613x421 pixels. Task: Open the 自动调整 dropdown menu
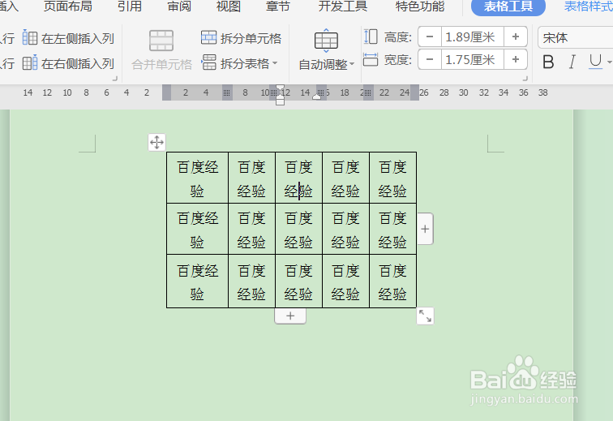point(327,65)
